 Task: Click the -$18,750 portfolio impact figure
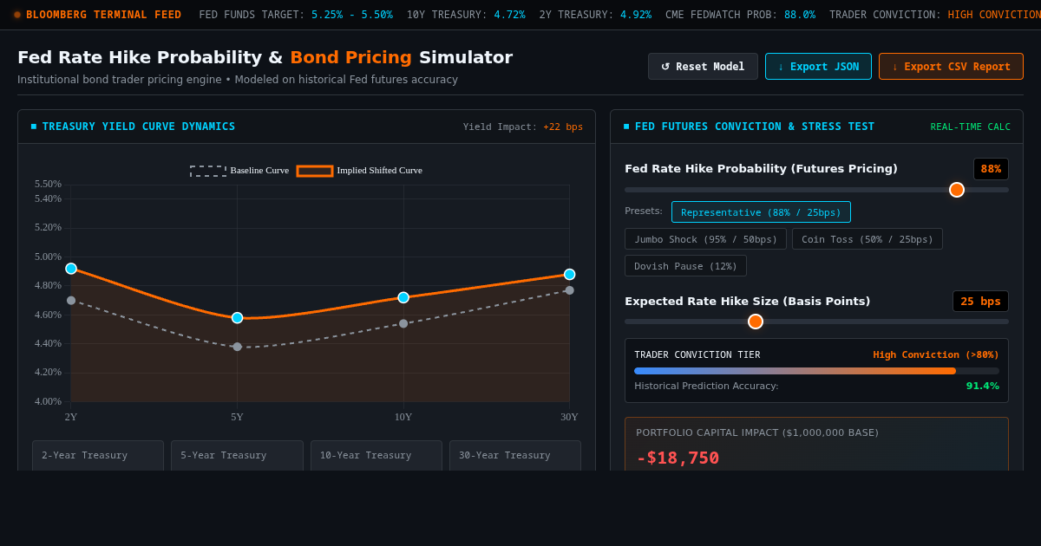(x=678, y=458)
